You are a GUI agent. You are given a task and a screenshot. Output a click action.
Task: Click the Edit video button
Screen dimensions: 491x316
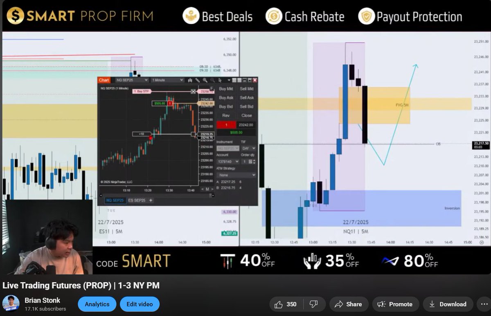[140, 304]
